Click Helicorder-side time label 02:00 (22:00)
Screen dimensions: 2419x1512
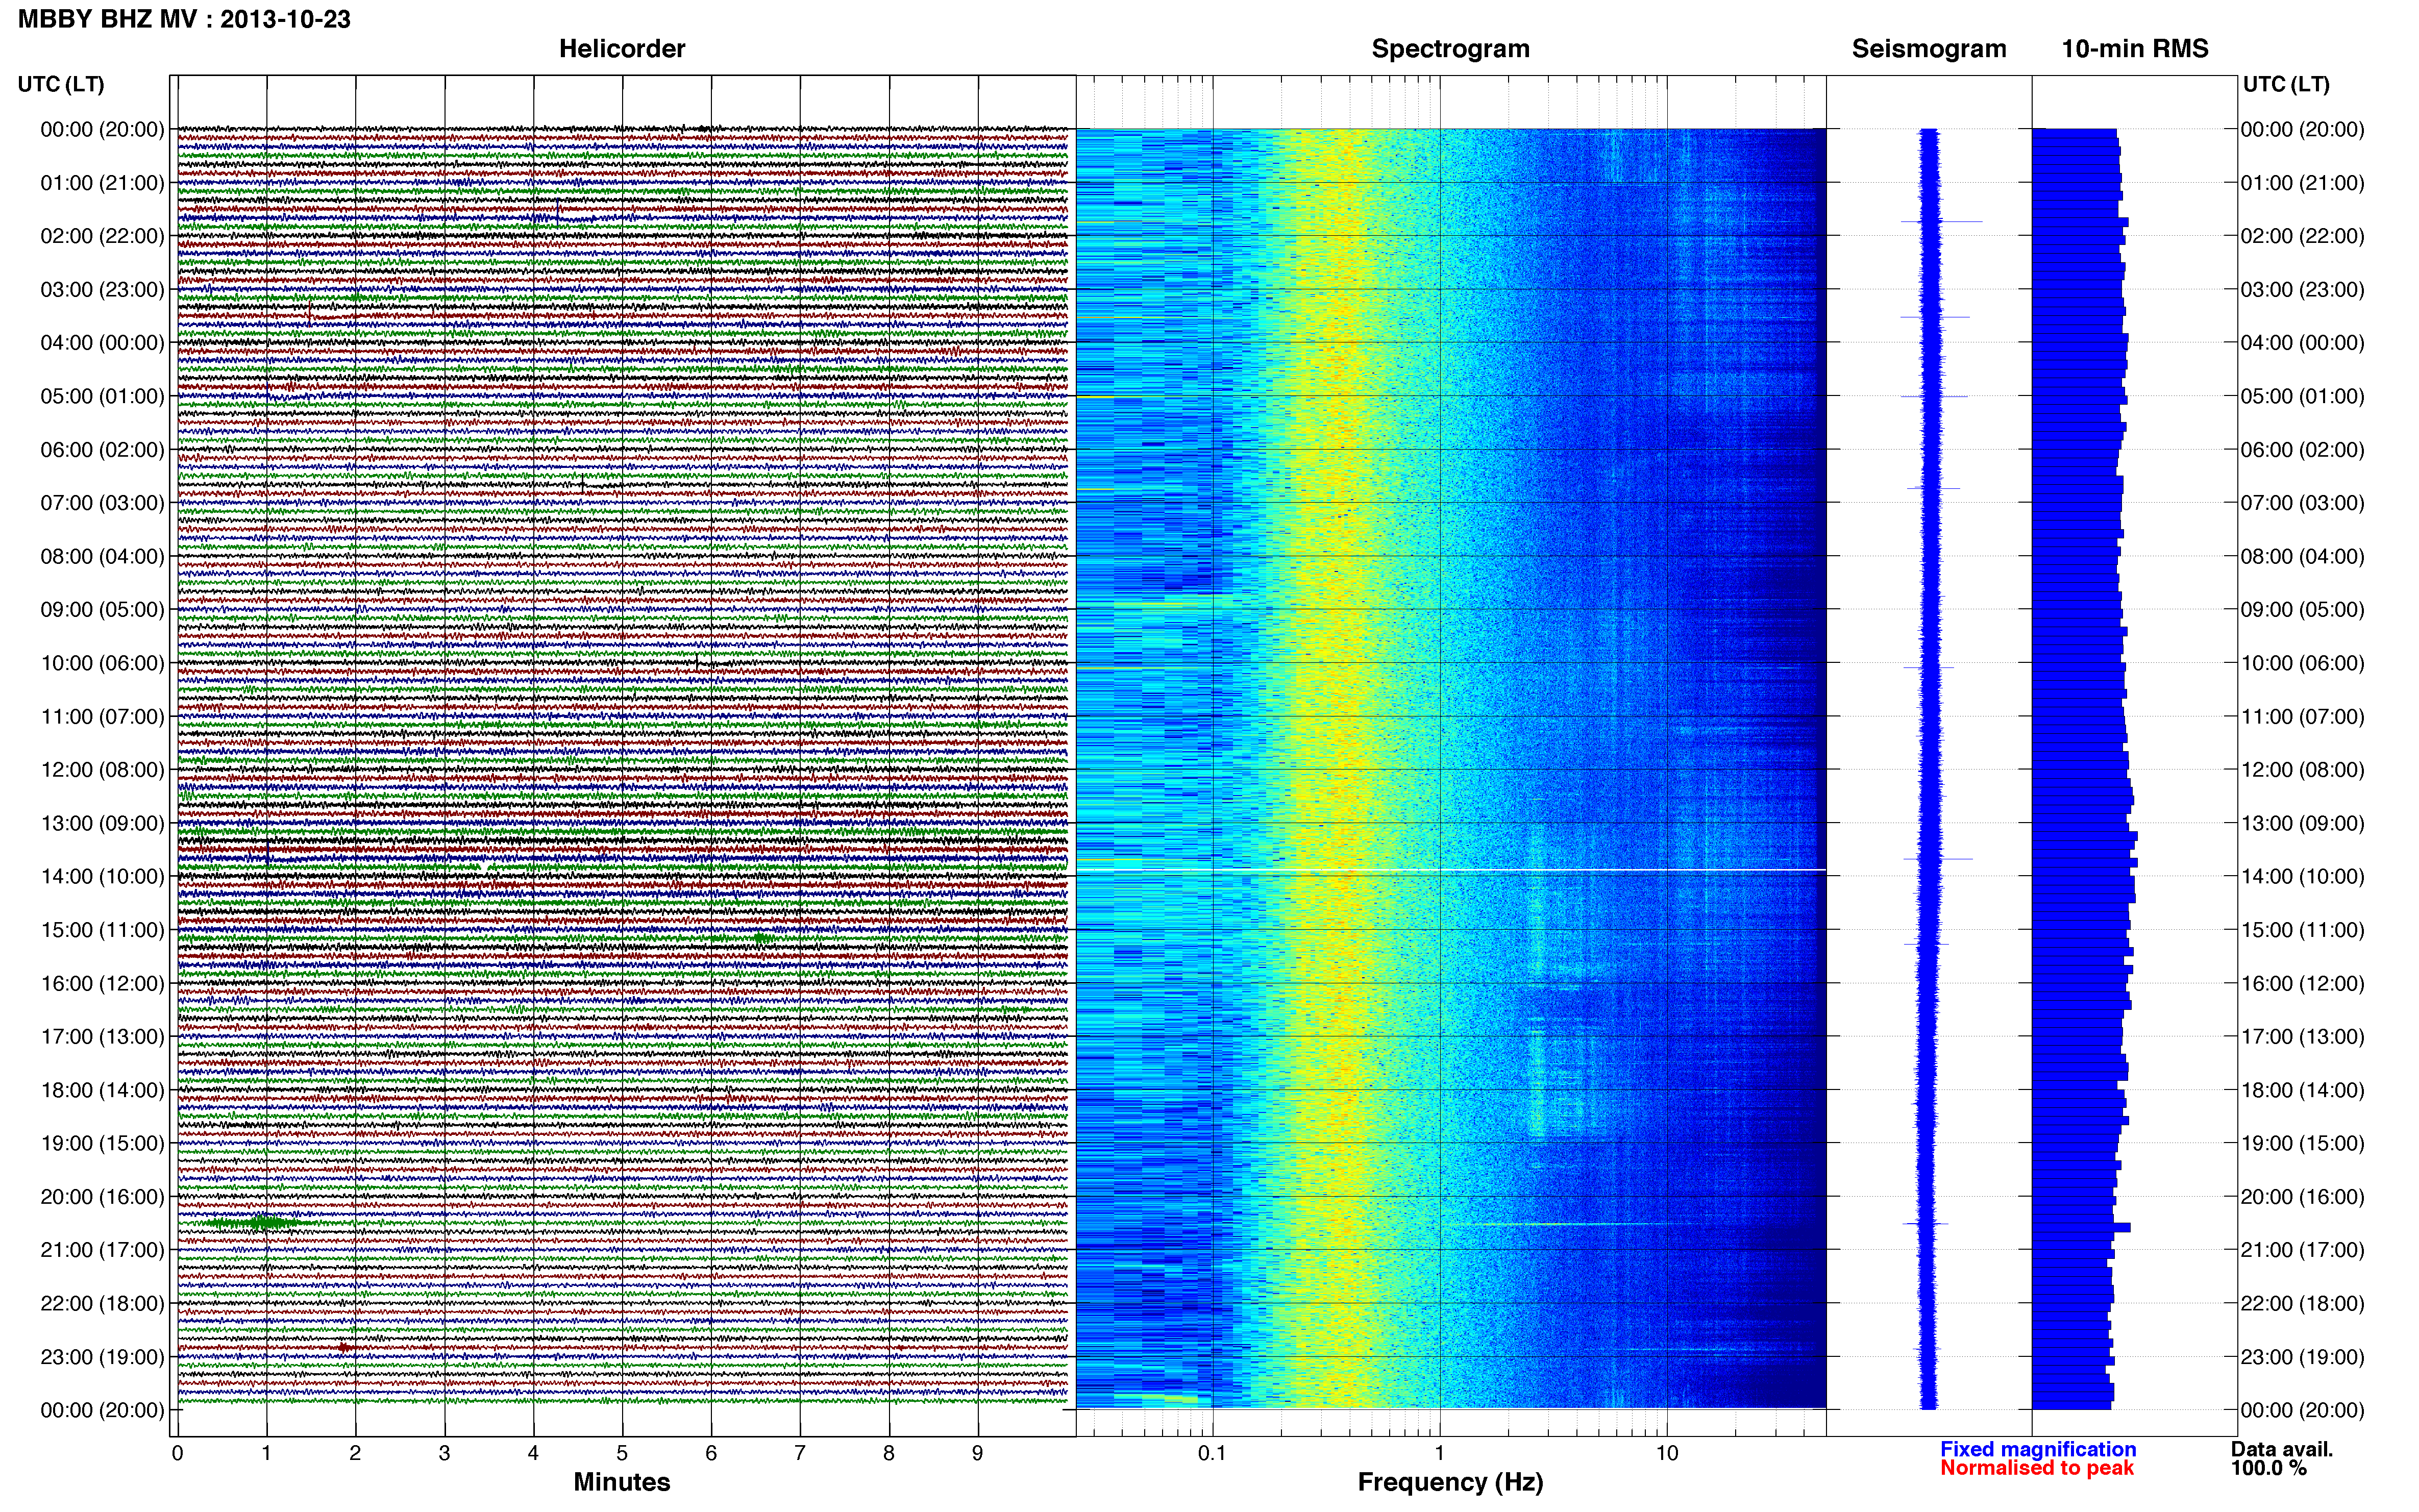tap(102, 236)
